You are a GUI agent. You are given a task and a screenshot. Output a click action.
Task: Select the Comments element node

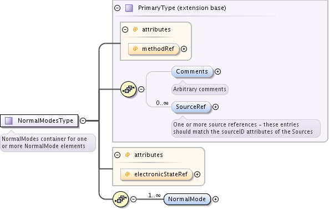point(192,72)
